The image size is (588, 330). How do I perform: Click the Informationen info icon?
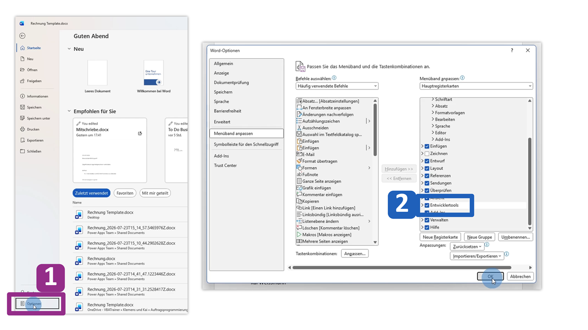[23, 96]
